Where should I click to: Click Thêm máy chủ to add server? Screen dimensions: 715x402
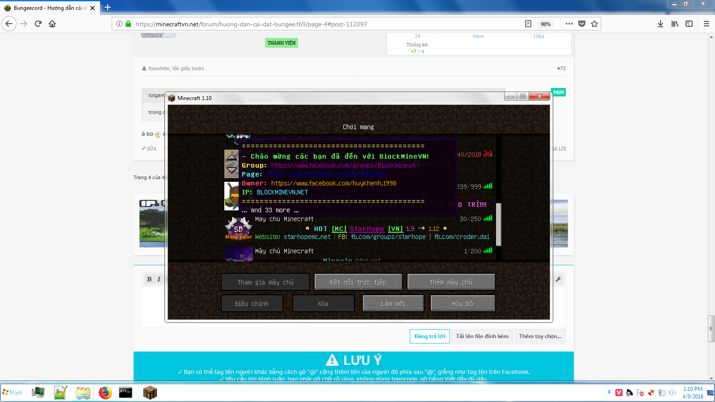pos(451,282)
